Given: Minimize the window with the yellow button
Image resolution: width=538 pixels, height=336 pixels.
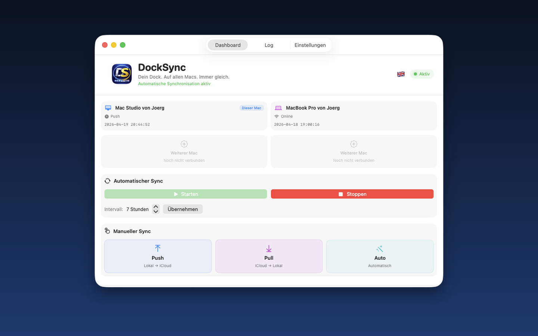Looking at the screenshot, I should coord(114,45).
